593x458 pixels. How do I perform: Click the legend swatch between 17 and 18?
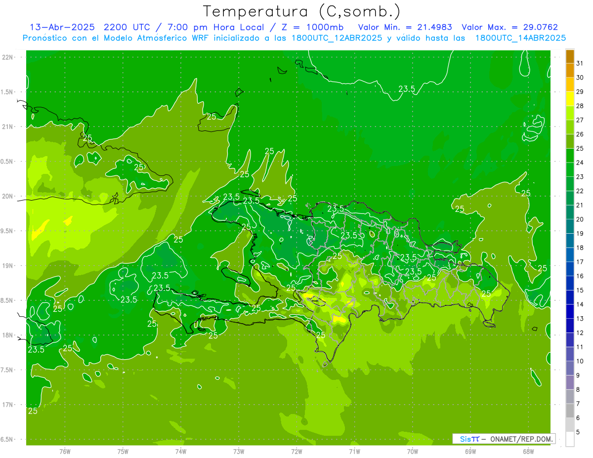pyautogui.click(x=570, y=255)
